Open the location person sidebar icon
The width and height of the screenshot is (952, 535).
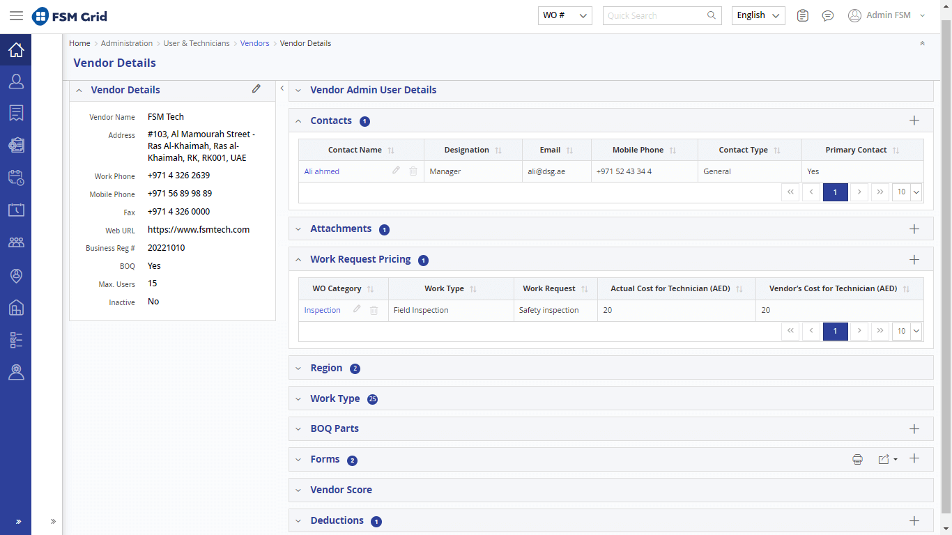16,275
